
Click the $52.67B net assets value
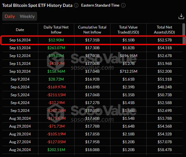(x=165, y=56)
